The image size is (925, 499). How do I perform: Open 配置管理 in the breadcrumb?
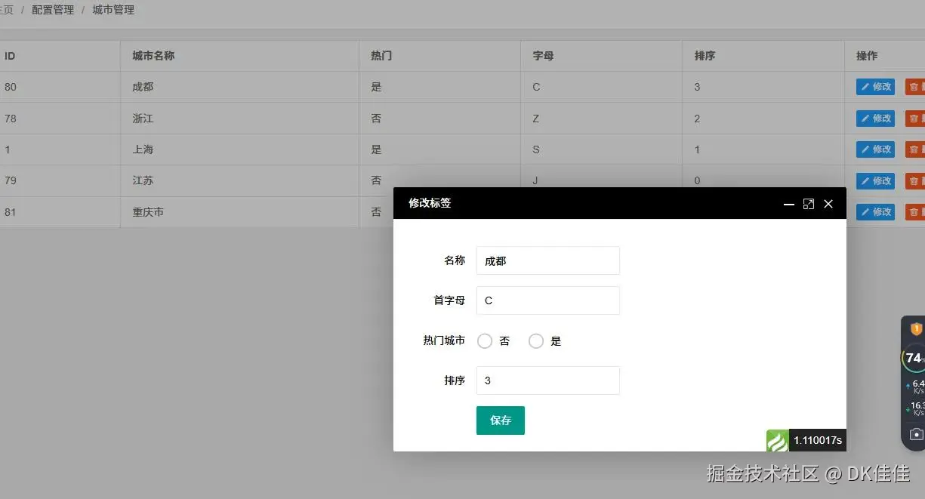(53, 11)
